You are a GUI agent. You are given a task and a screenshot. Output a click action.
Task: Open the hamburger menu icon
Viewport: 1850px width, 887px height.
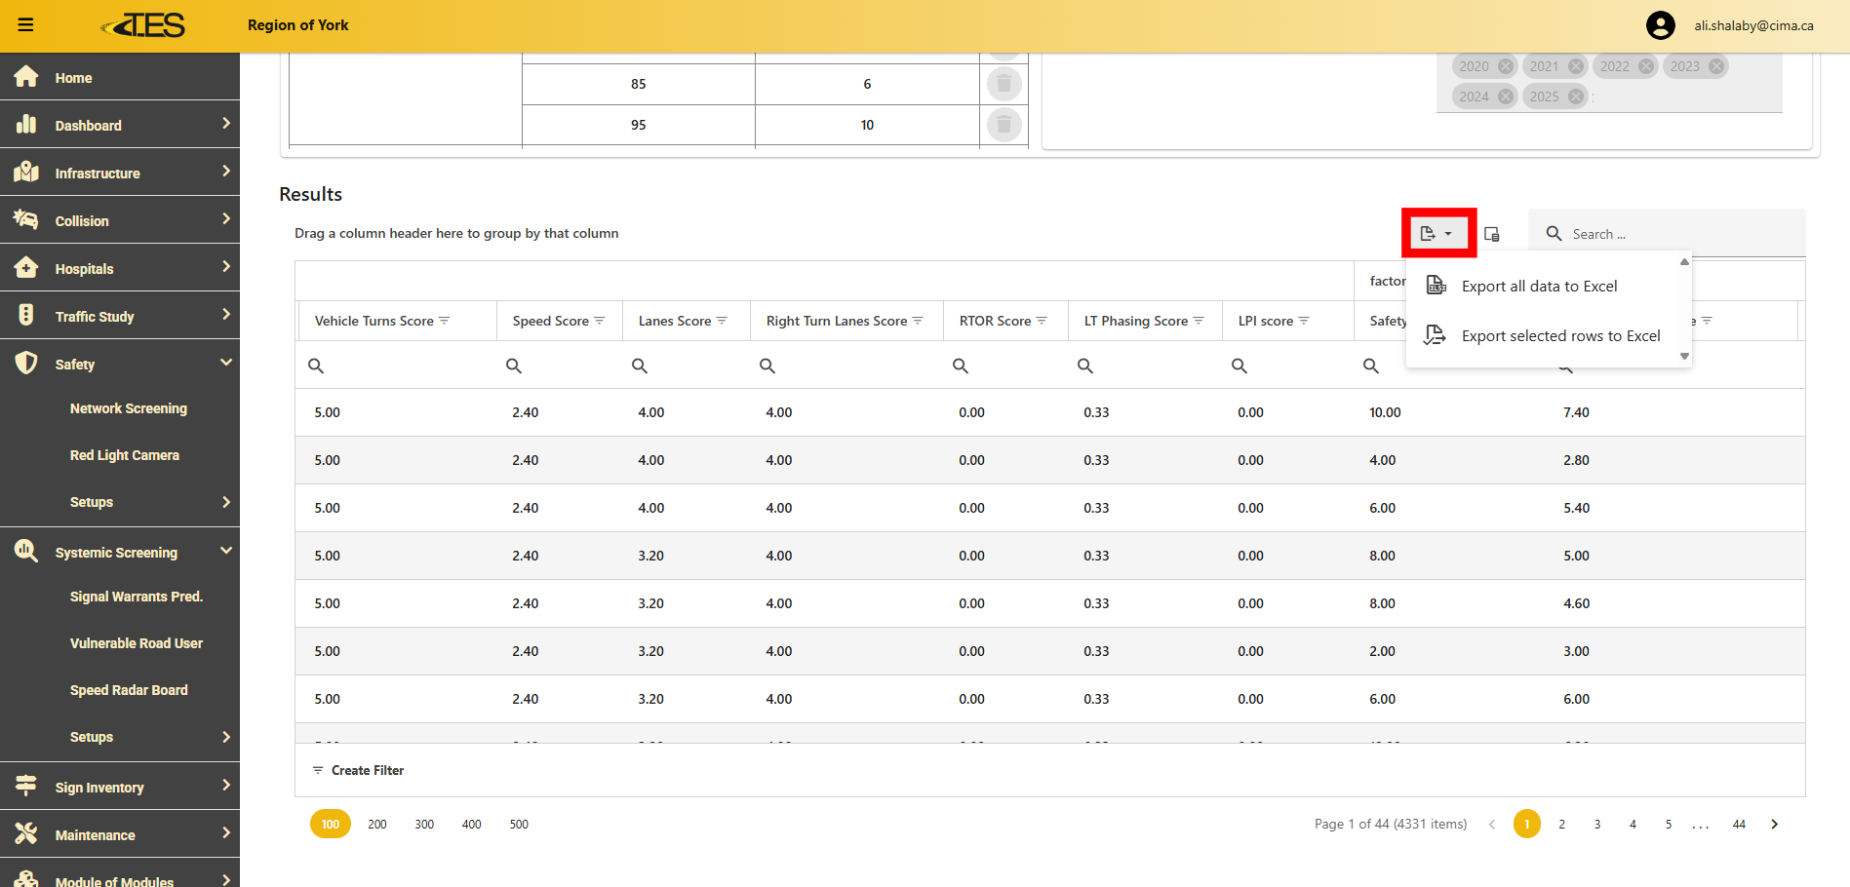click(26, 25)
